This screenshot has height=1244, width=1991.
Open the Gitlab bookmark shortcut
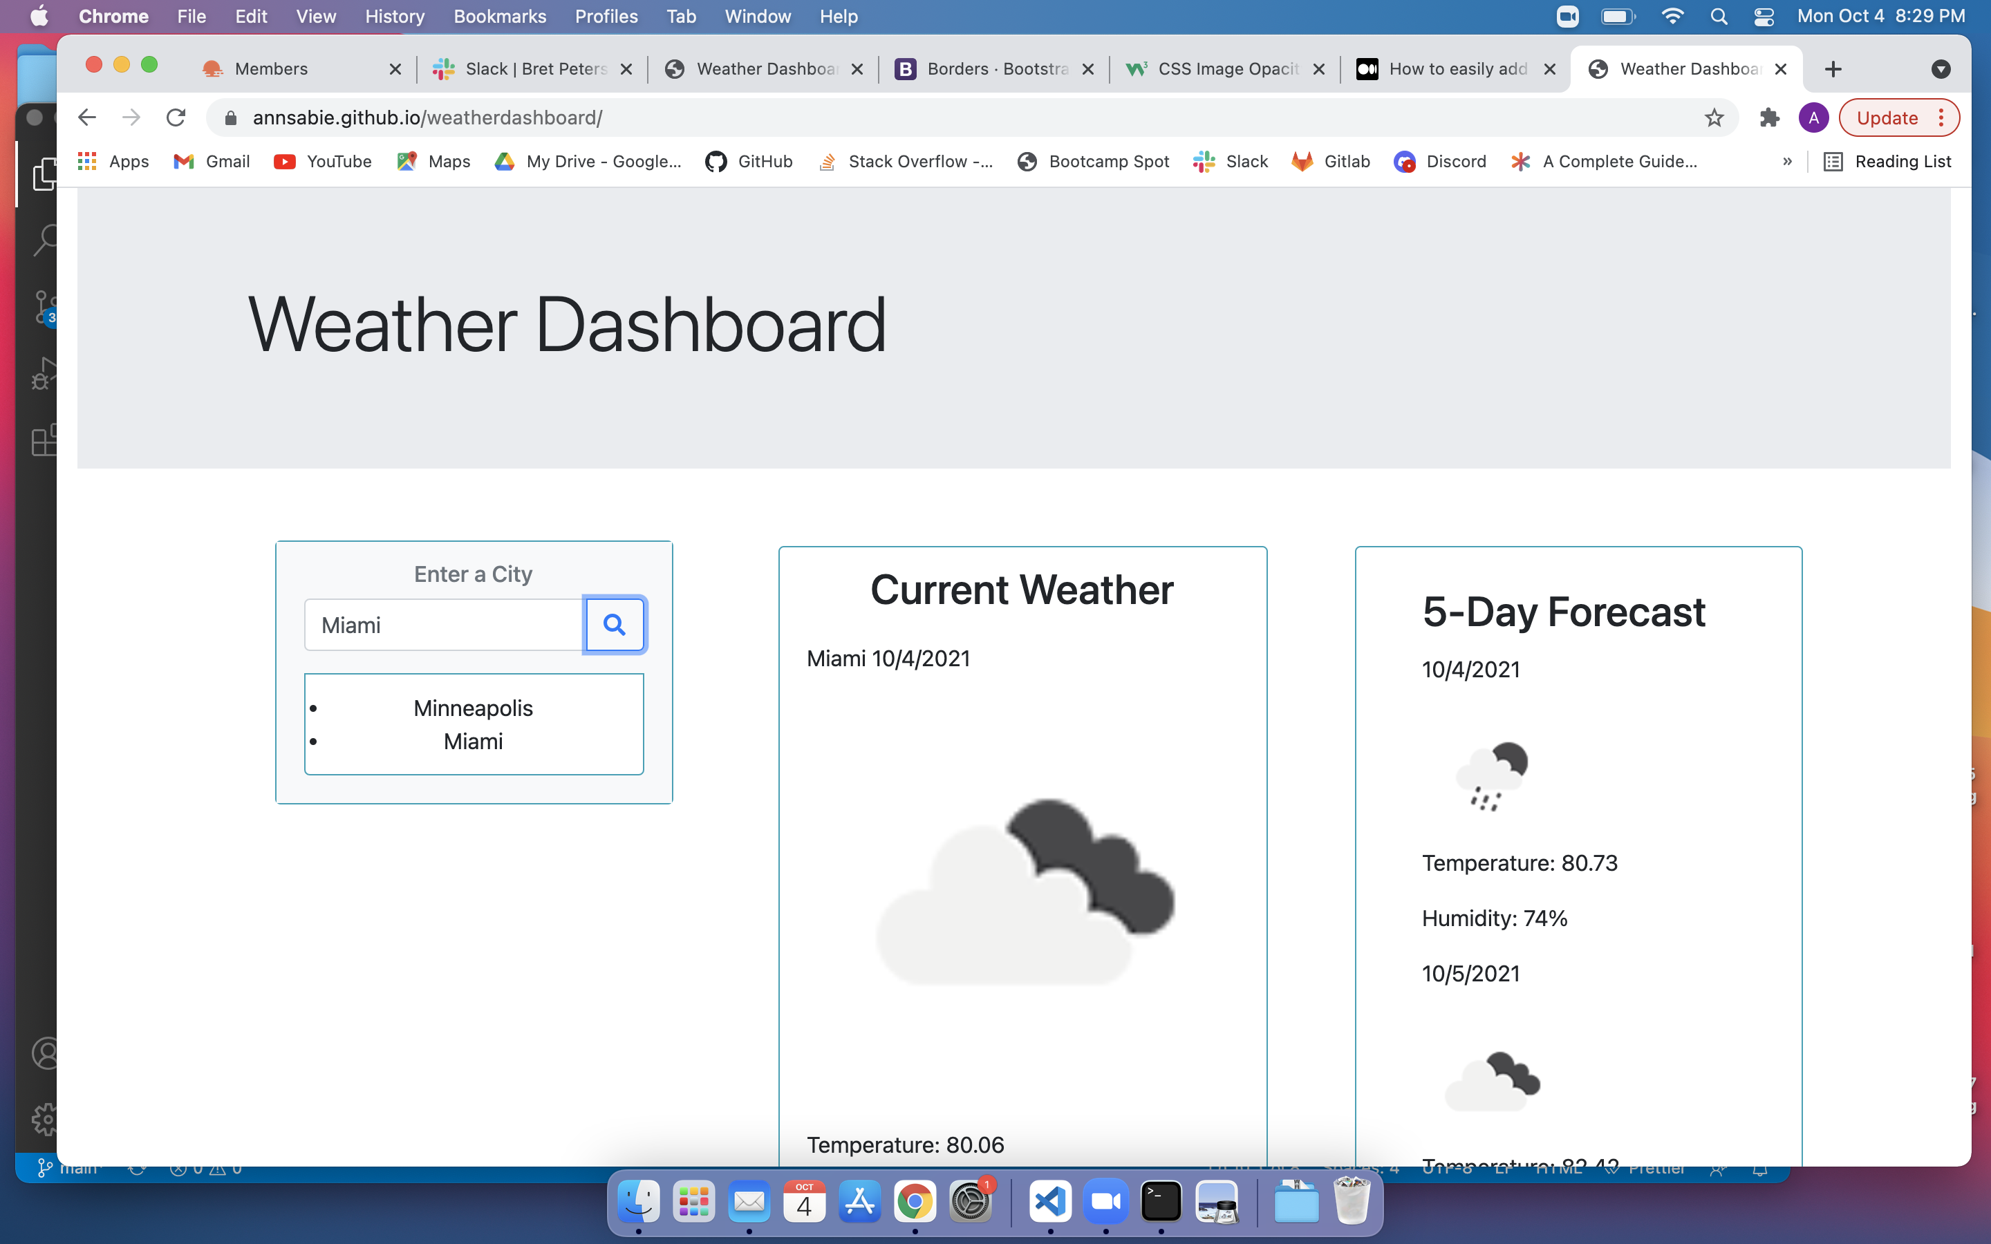[1330, 161]
